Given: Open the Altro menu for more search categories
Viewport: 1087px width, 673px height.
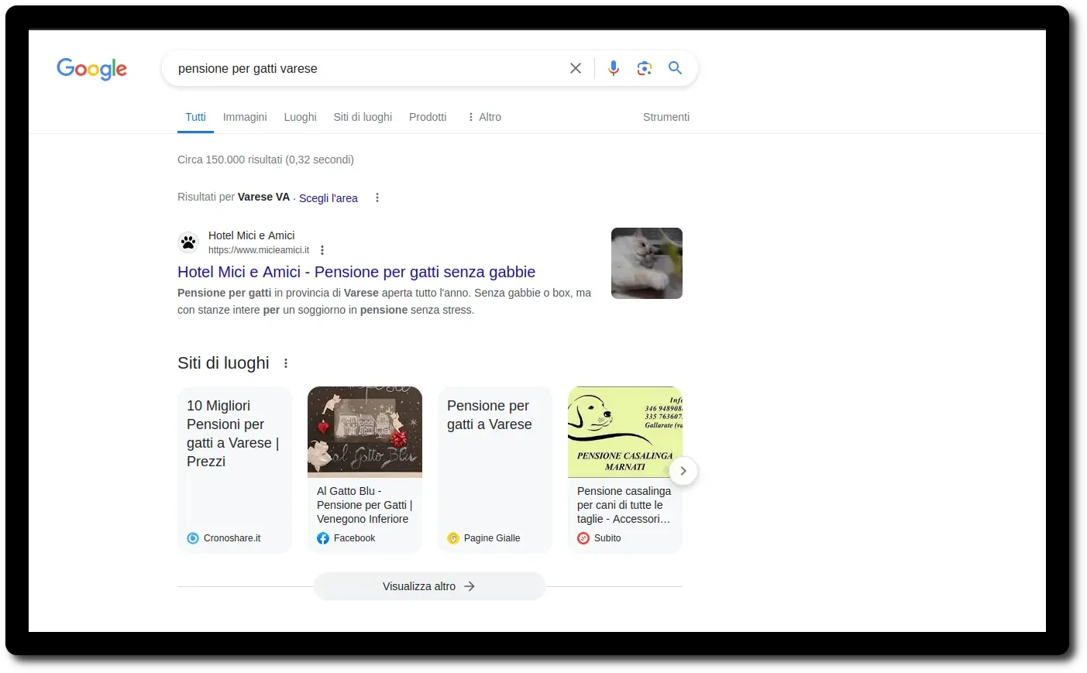Looking at the screenshot, I should point(483,117).
